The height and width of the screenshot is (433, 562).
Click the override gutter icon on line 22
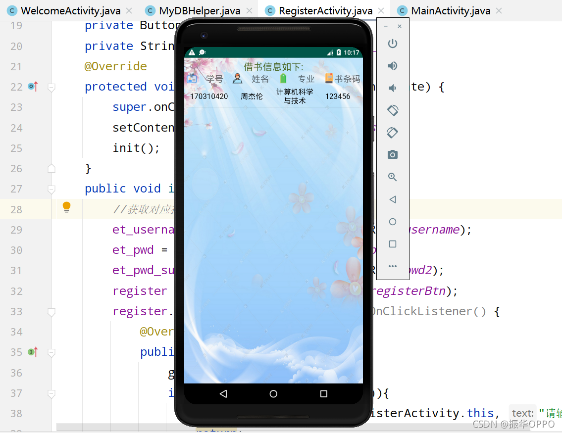33,86
